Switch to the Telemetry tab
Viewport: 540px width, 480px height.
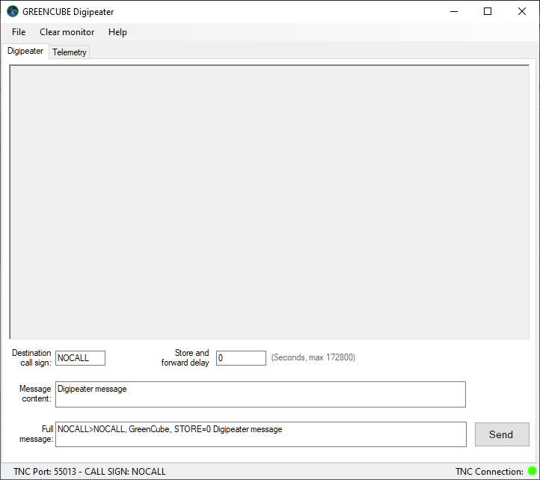coord(70,52)
